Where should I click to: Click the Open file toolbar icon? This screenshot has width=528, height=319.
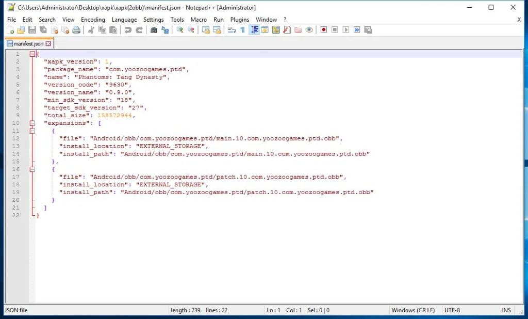click(21, 30)
